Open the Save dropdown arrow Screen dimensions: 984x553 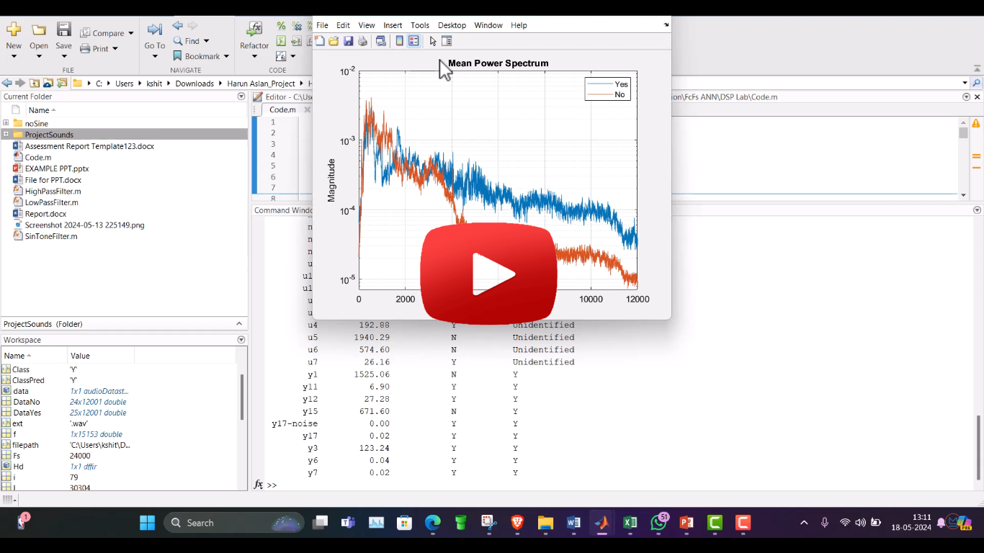coord(64,56)
